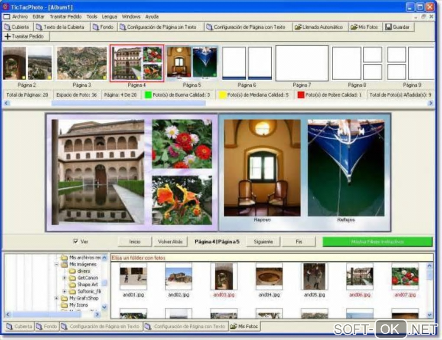Select the Página 9 layout thumbnail

(x=411, y=63)
